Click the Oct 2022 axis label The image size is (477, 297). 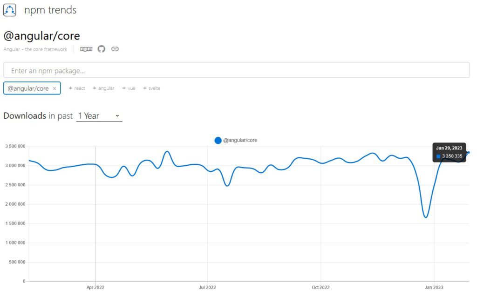320,287
